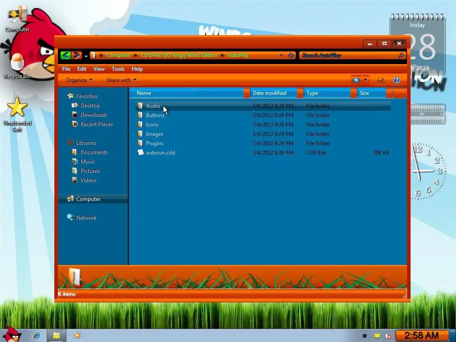The width and height of the screenshot is (456, 342).
Task: Click the search magnifier icon
Action: click(401, 55)
